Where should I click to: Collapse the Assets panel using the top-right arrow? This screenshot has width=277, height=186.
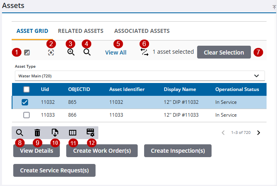[274, 7]
